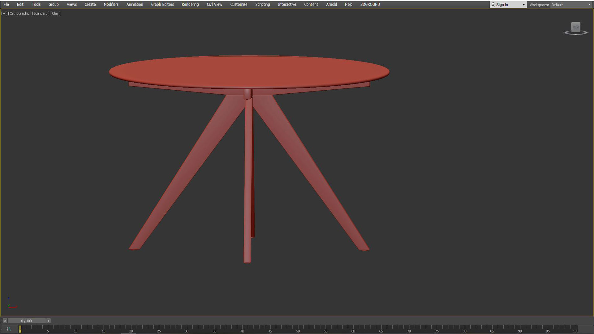Image resolution: width=594 pixels, height=334 pixels.
Task: Open the Arnold menu
Action: [332, 4]
